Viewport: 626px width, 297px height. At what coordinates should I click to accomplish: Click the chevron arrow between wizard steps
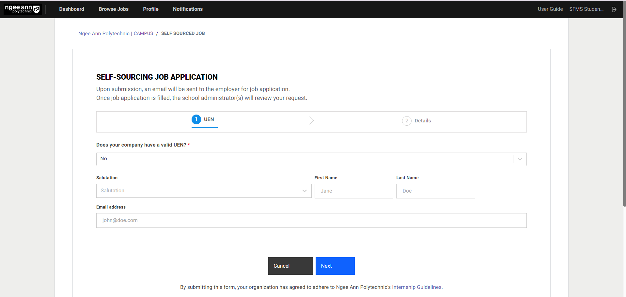pos(311,121)
